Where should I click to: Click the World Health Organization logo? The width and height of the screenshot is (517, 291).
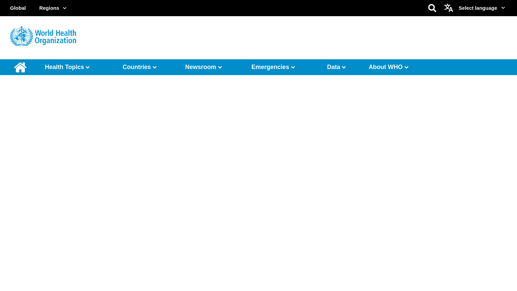point(43,36)
